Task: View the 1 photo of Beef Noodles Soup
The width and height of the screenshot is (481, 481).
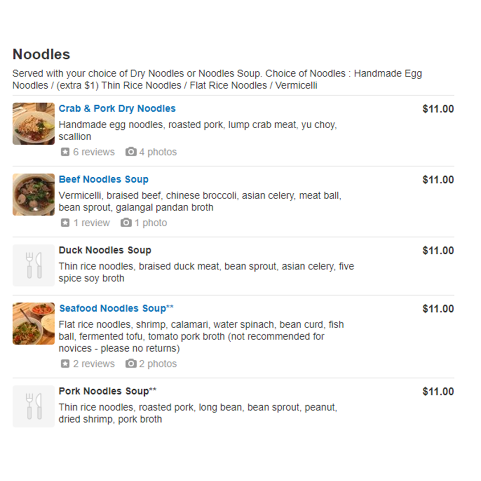Action: point(151,223)
